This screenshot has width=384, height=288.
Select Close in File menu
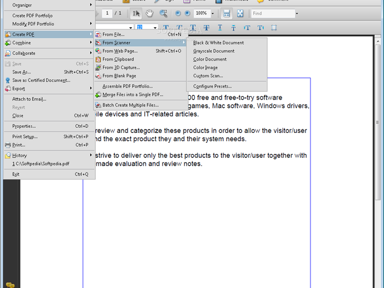coord(49,116)
